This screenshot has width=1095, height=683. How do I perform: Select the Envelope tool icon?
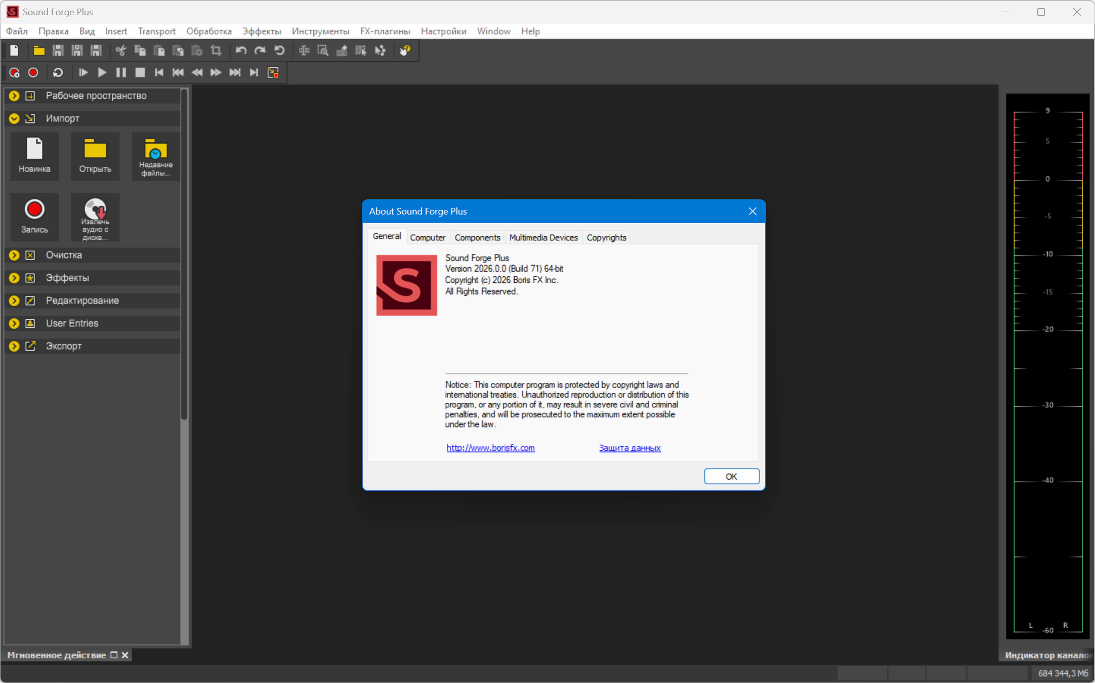tap(380, 51)
